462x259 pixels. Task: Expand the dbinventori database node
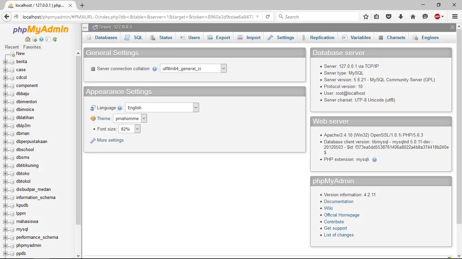click(x=5, y=102)
